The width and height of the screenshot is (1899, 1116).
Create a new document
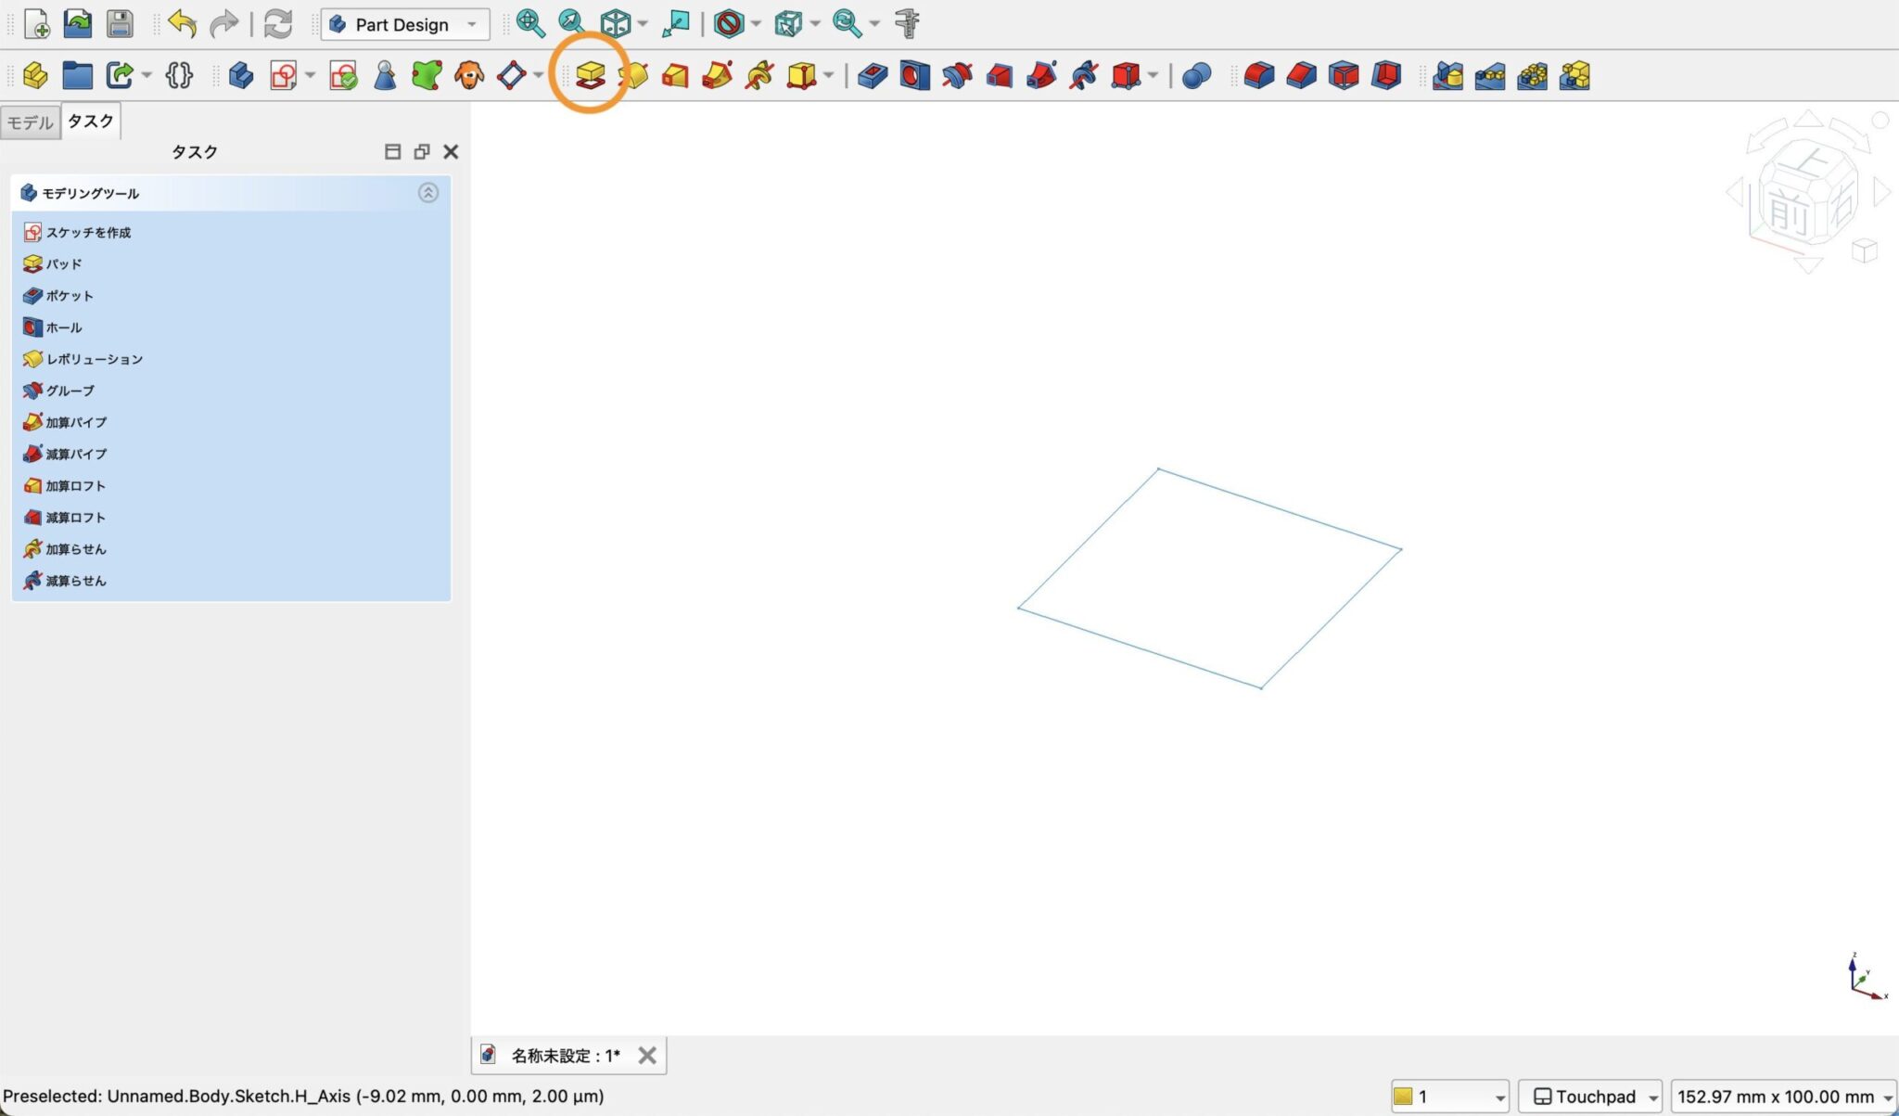coord(36,24)
